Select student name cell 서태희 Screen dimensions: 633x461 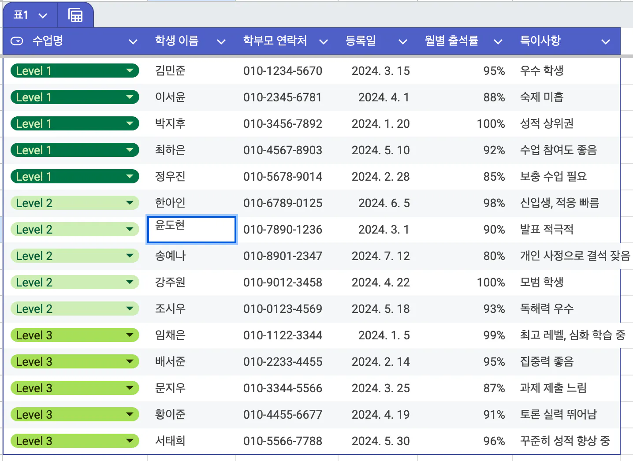point(192,441)
